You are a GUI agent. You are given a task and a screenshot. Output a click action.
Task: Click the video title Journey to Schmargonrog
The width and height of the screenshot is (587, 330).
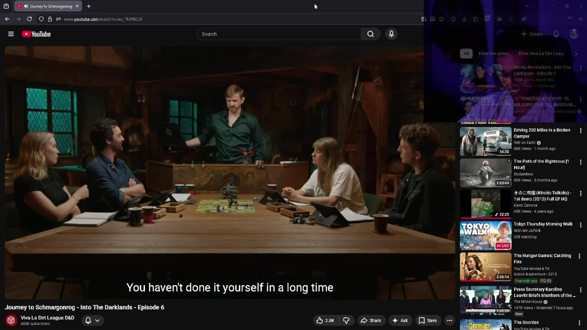[x=84, y=307]
